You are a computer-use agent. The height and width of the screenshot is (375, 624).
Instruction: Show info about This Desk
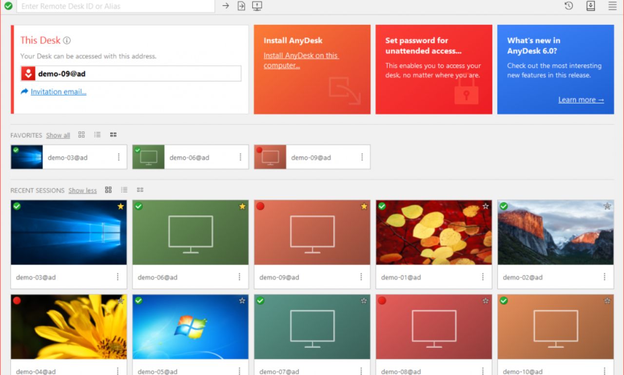[x=67, y=40]
